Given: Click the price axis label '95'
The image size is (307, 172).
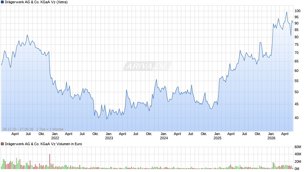Looking at the screenshot, I should tap(297, 17).
